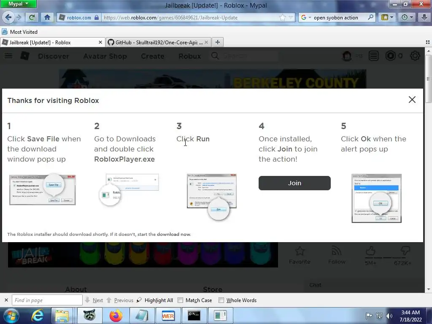Open the downloads arrow toolbar button
Screen dimensions: 432x324
424,17
